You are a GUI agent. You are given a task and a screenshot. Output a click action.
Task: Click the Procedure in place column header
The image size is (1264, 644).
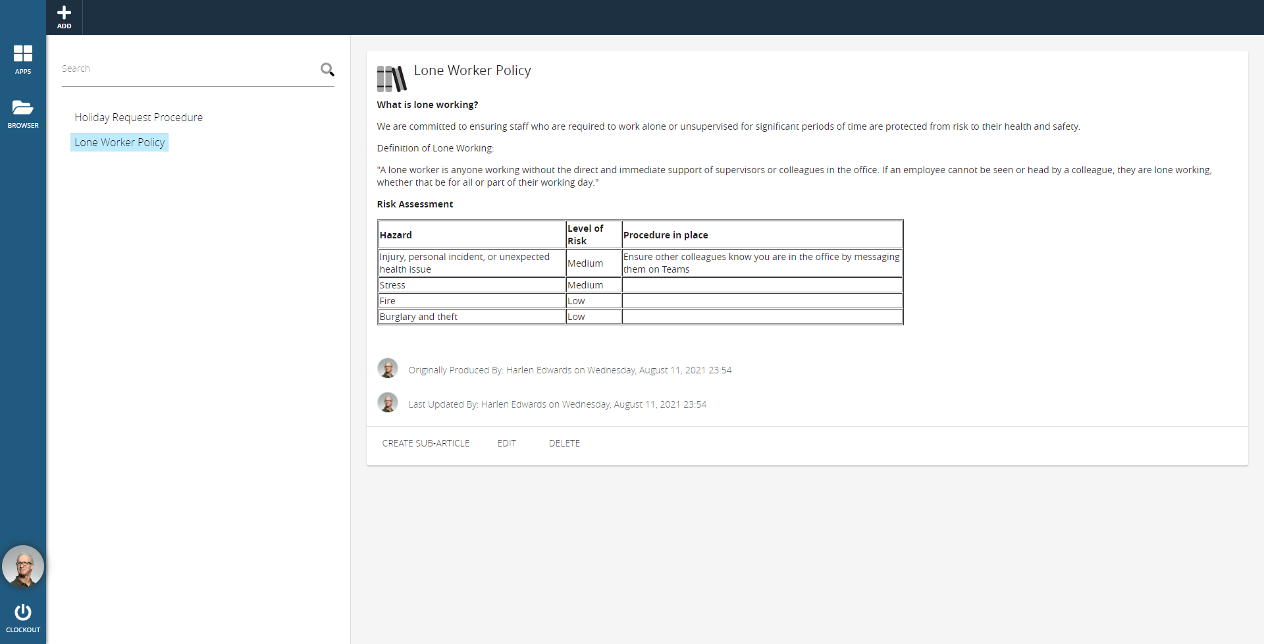(762, 235)
